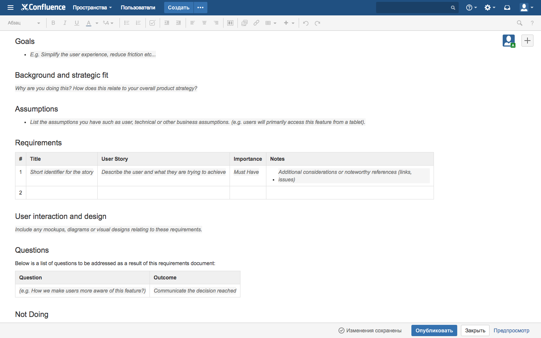Click the bullet list icon
The width and height of the screenshot is (541, 338).
pyautogui.click(x=127, y=23)
